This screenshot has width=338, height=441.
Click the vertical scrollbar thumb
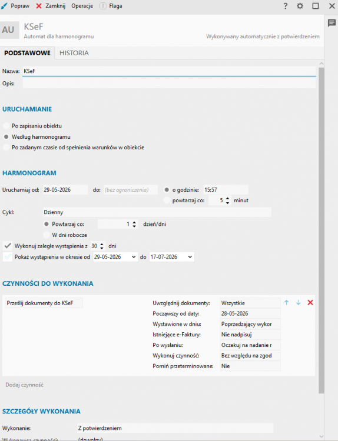(322, 230)
